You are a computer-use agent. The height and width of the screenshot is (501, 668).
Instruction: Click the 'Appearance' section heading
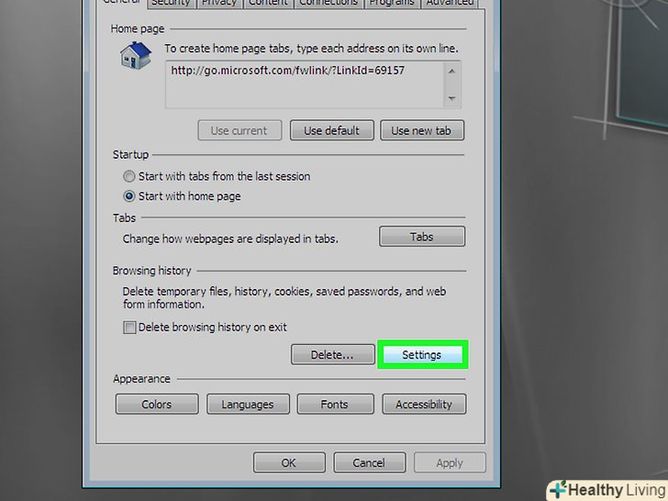pyautogui.click(x=141, y=379)
